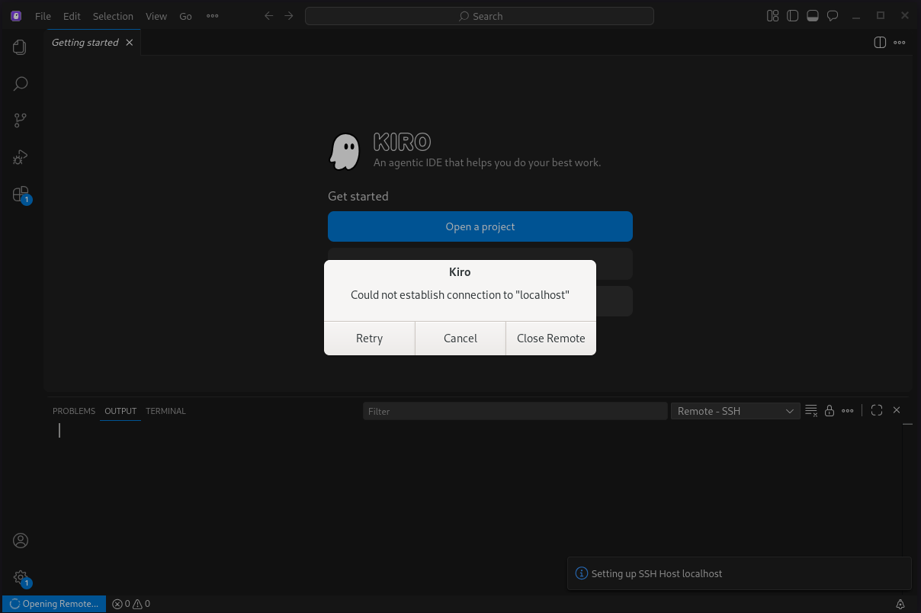This screenshot has height=613, width=921.
Task: Split the editor to the right
Action: [x=880, y=43]
